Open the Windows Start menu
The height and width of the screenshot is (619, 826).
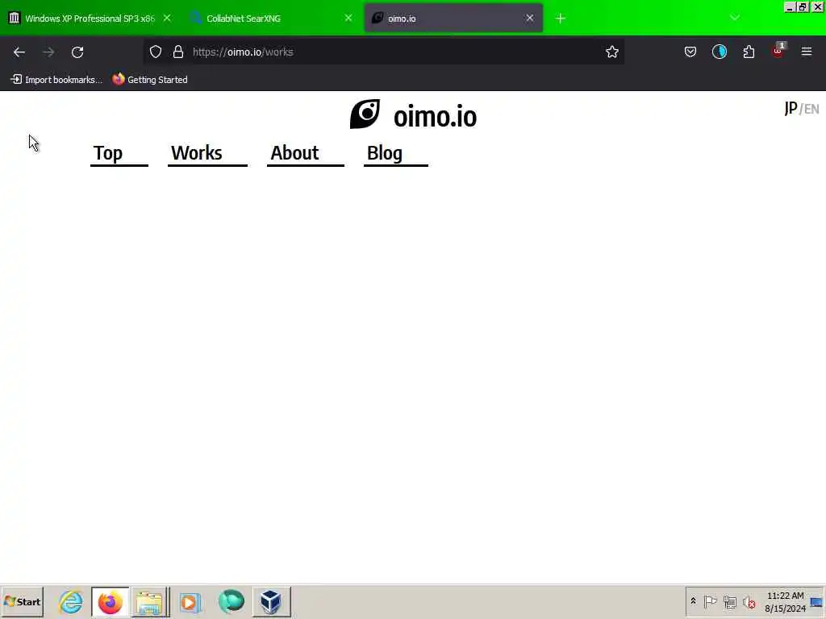(x=23, y=601)
